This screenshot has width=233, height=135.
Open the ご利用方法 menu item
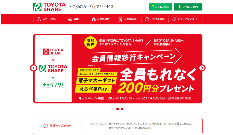pyautogui.click(x=128, y=19)
